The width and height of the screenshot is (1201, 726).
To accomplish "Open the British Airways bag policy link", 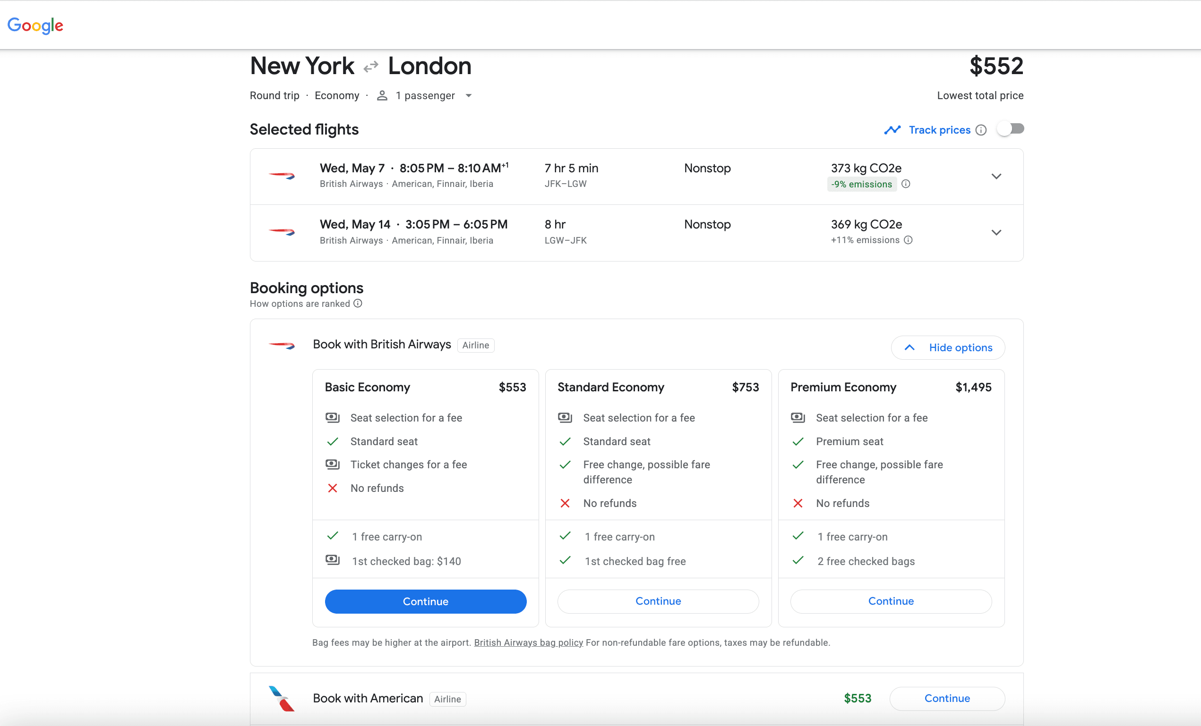I will 528,643.
